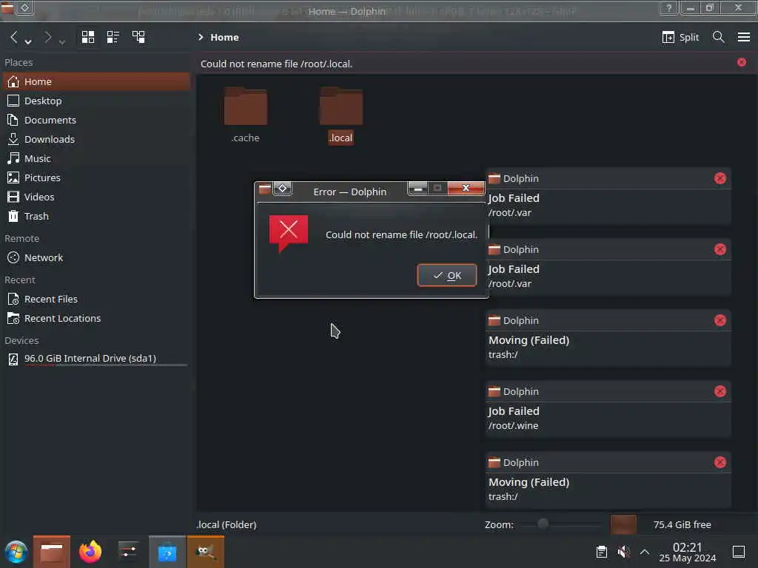Open Trash in Places panel

(x=97, y=217)
